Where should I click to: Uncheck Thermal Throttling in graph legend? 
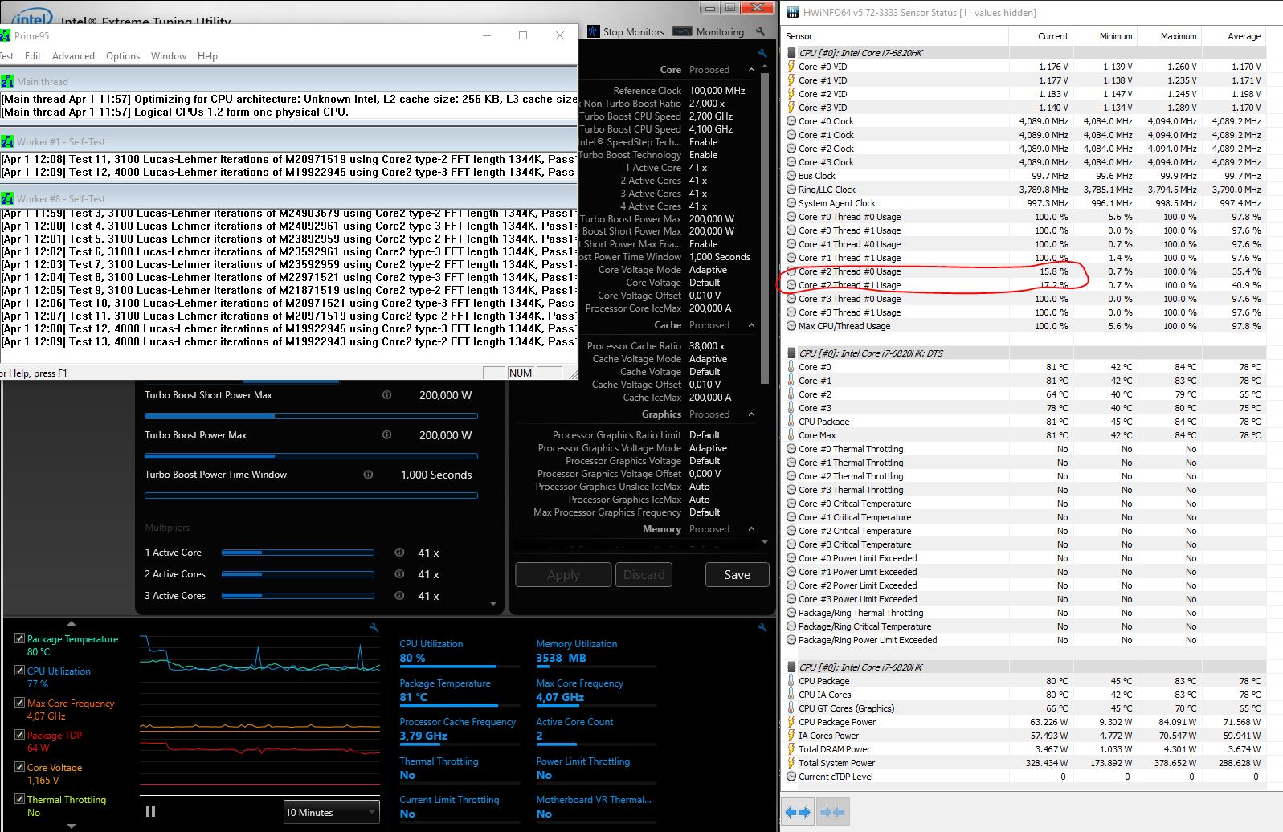[19, 799]
